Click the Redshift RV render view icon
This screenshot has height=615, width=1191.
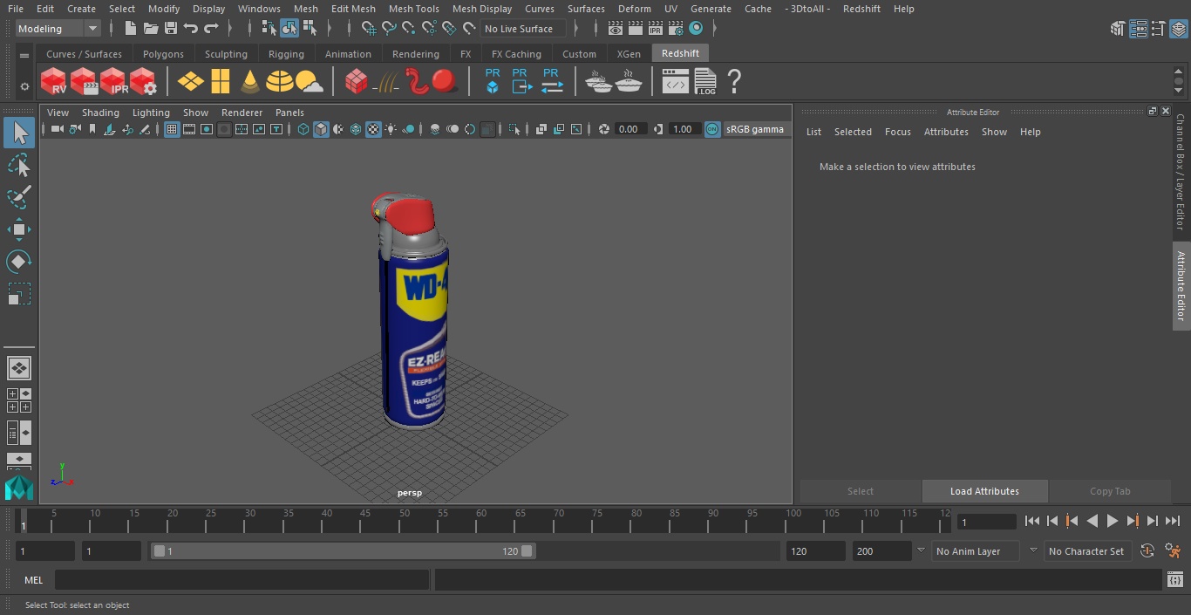tap(54, 82)
